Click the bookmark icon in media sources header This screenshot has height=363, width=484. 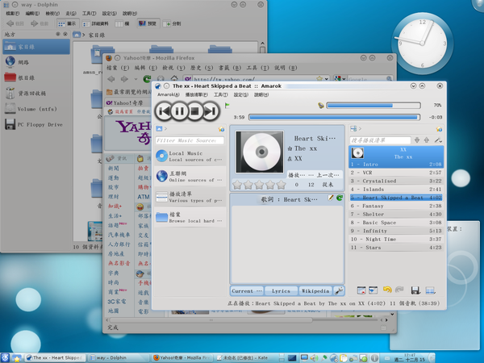click(221, 129)
